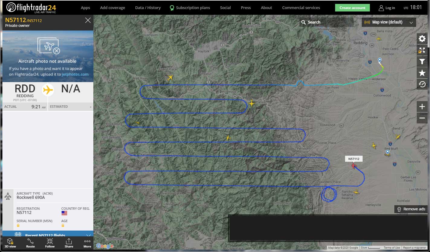Select yellow aircraft west of Red Bluff
Screen dimensions: 430x252
tap(374, 146)
